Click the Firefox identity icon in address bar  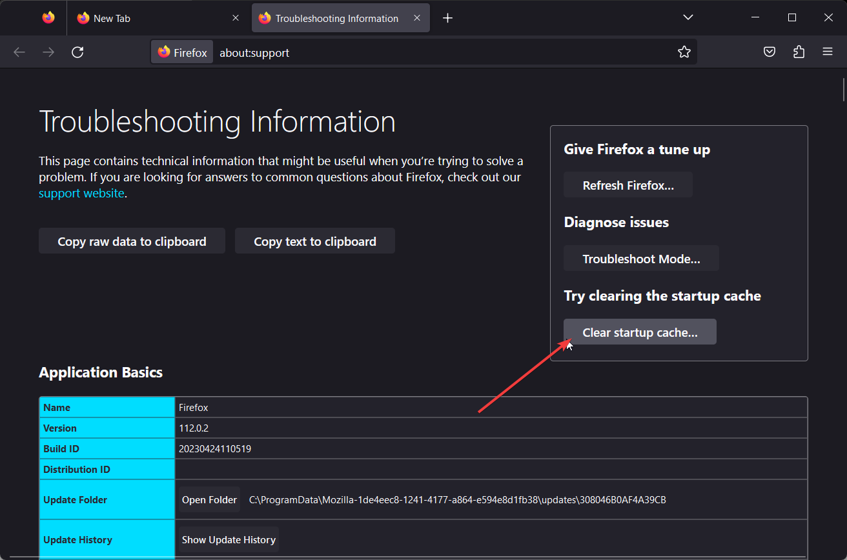tap(182, 52)
